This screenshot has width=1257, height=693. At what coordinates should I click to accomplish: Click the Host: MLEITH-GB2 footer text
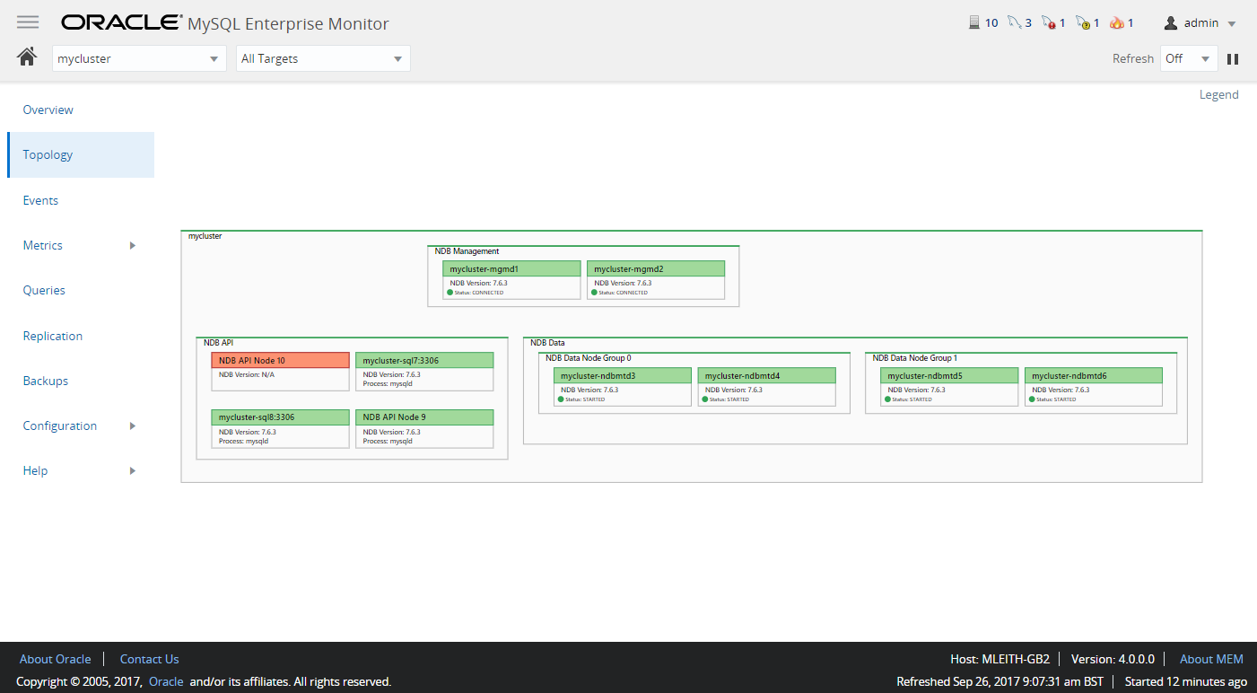pos(999,659)
